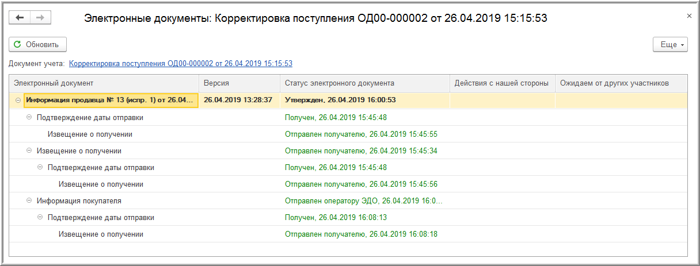This screenshot has width=700, height=266.
Task: Click the Версия column header
Action: 238,83
